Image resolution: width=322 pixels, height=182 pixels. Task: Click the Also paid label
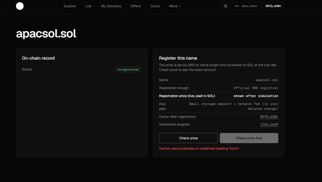click(163, 106)
